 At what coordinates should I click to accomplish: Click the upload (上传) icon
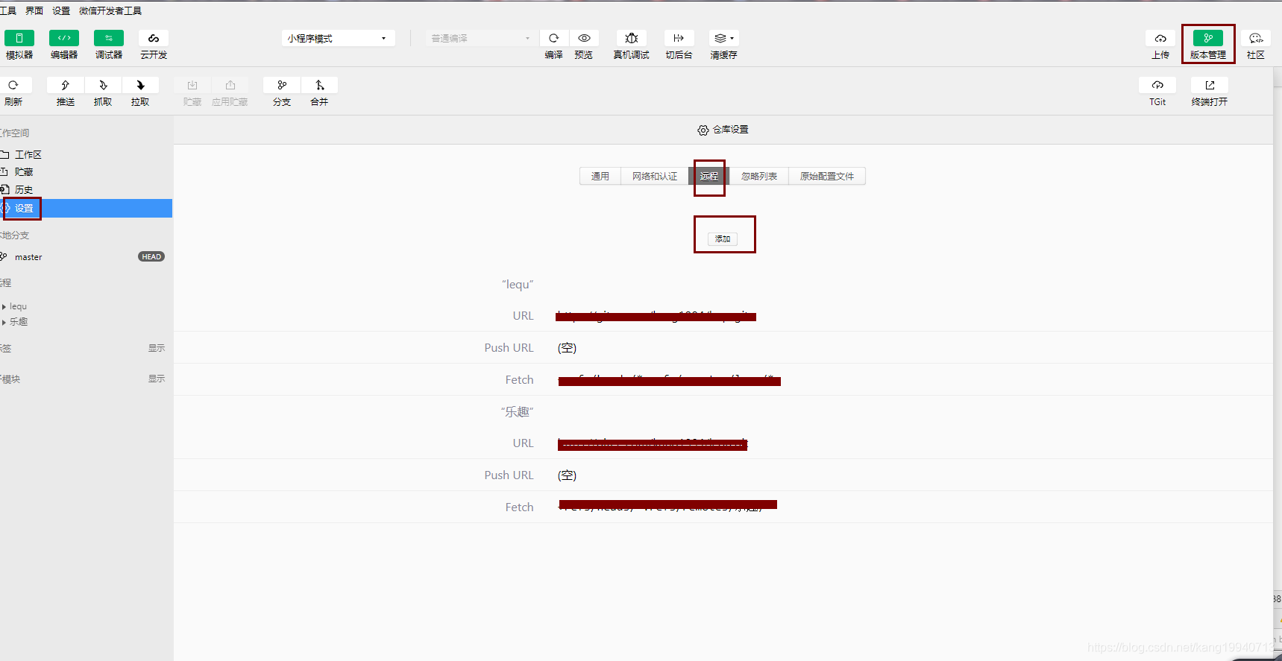1160,38
